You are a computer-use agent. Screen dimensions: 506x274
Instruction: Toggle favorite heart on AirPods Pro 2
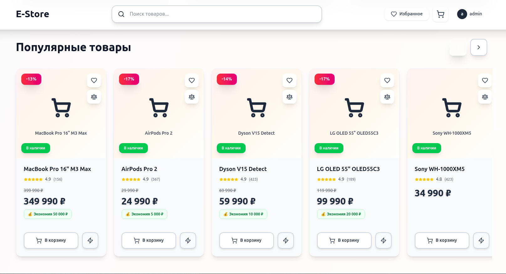192,80
